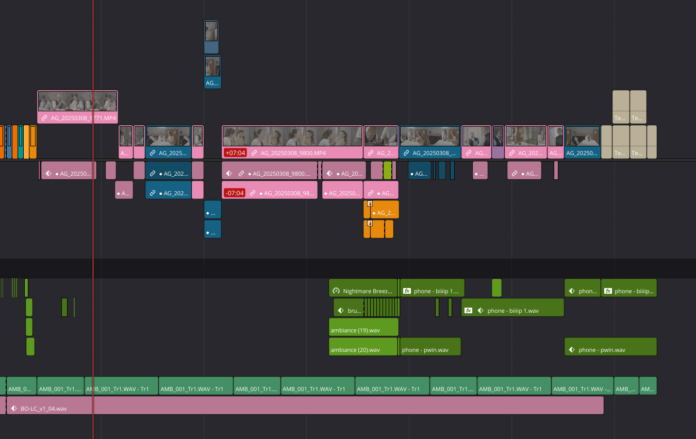Click the red playhead line

point(93,247)
